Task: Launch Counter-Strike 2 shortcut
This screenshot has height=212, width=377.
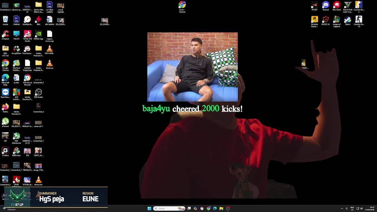Action: [x=359, y=7]
